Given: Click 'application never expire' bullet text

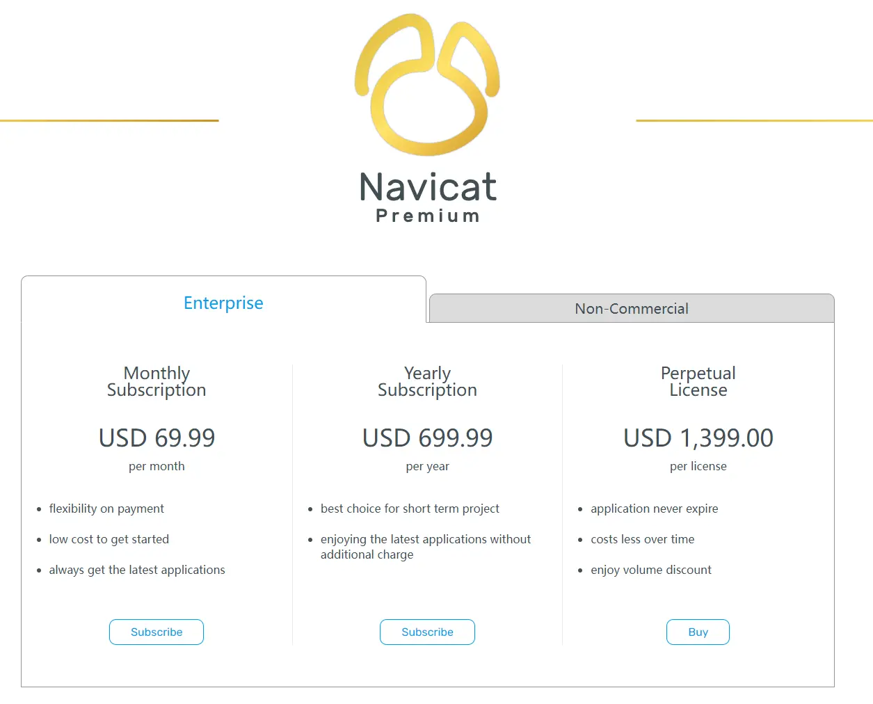Looking at the screenshot, I should 654,509.
